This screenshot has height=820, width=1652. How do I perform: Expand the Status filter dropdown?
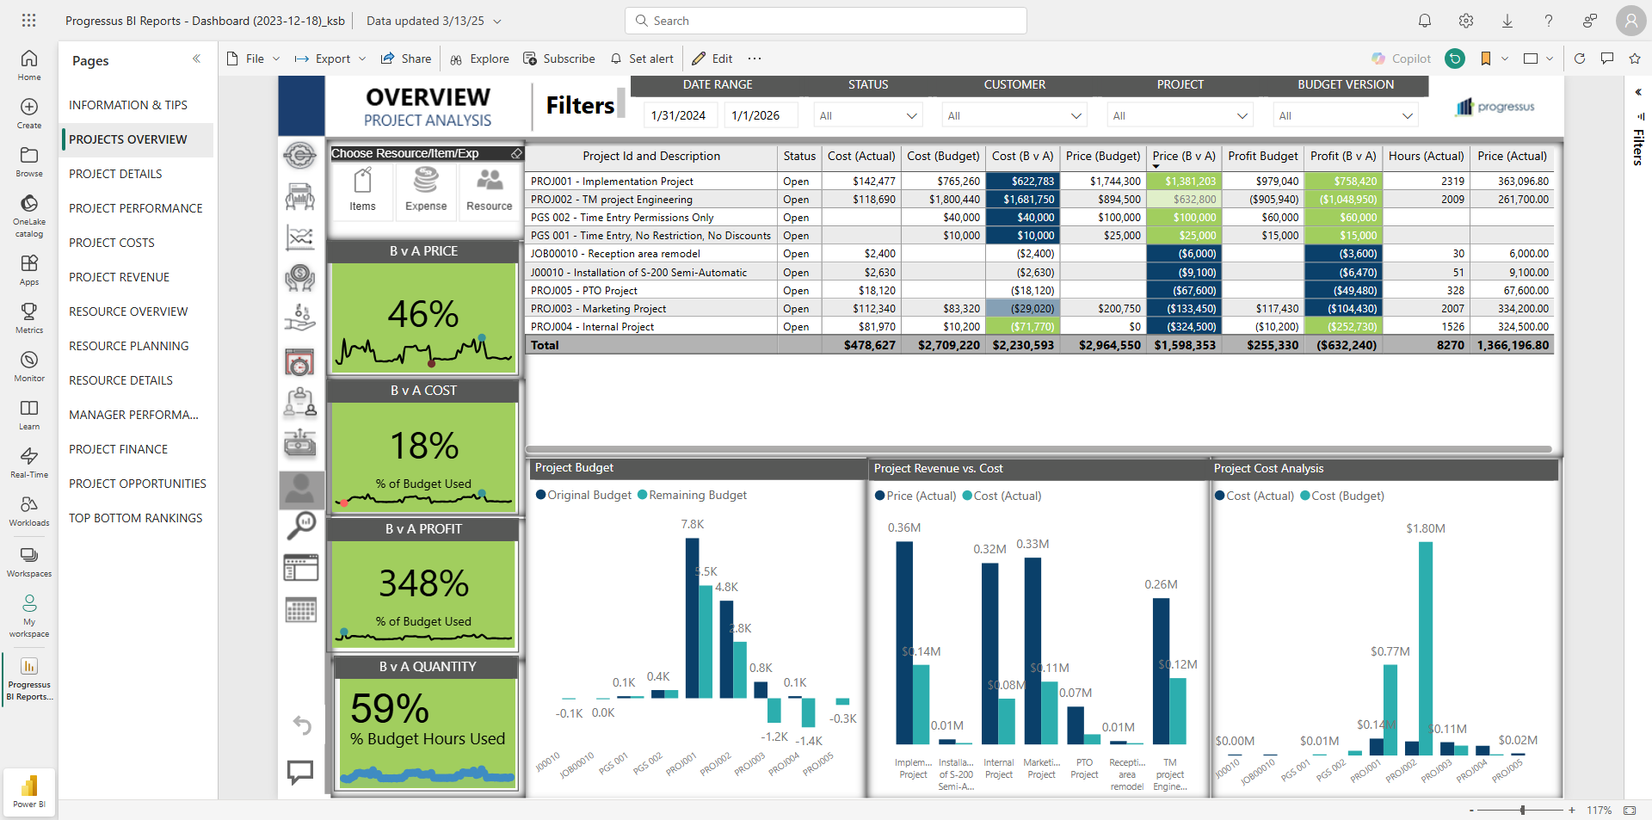(911, 116)
